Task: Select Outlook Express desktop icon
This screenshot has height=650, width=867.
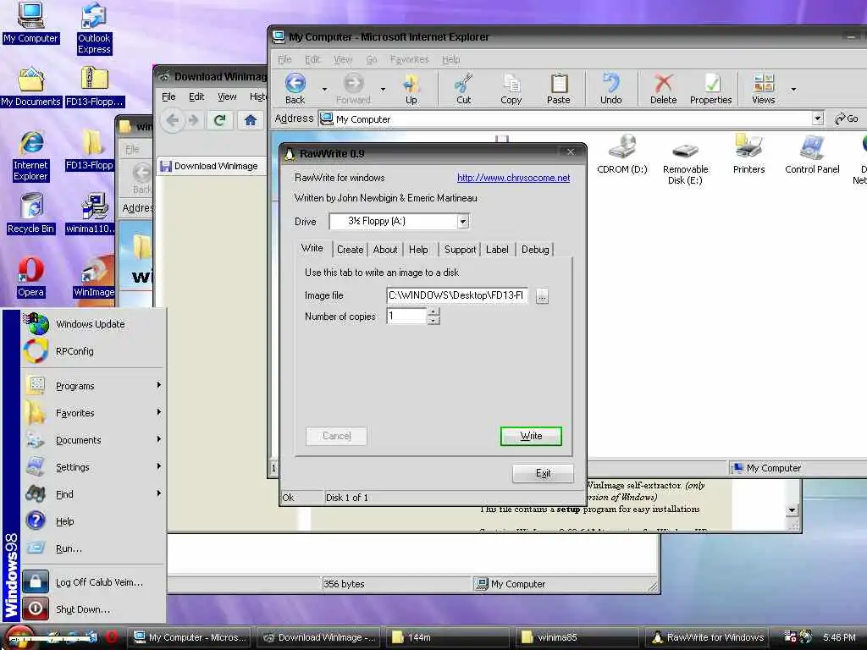Action: tap(94, 29)
